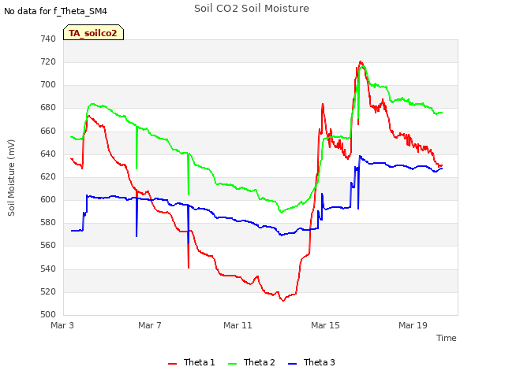Screen dimensions: 505x378
Task: Click the 720 y-axis tick label
Action: pos(48,61)
